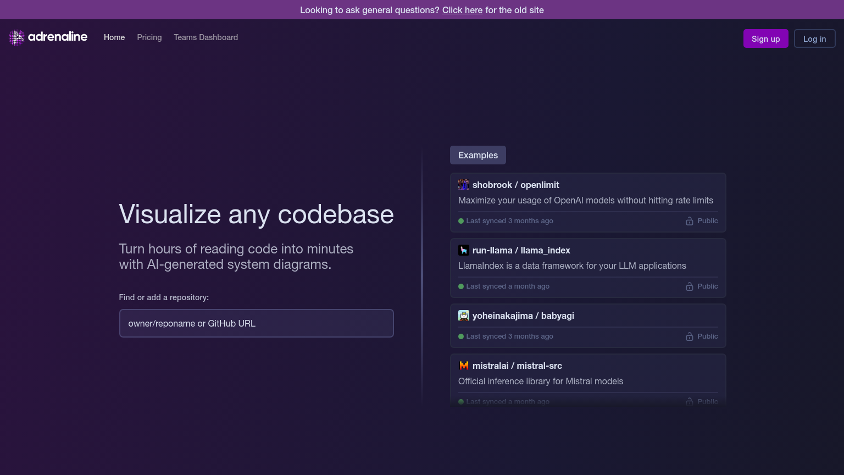Image resolution: width=844 pixels, height=475 pixels.
Task: Click the lock icon on openlimit card
Action: (x=689, y=221)
